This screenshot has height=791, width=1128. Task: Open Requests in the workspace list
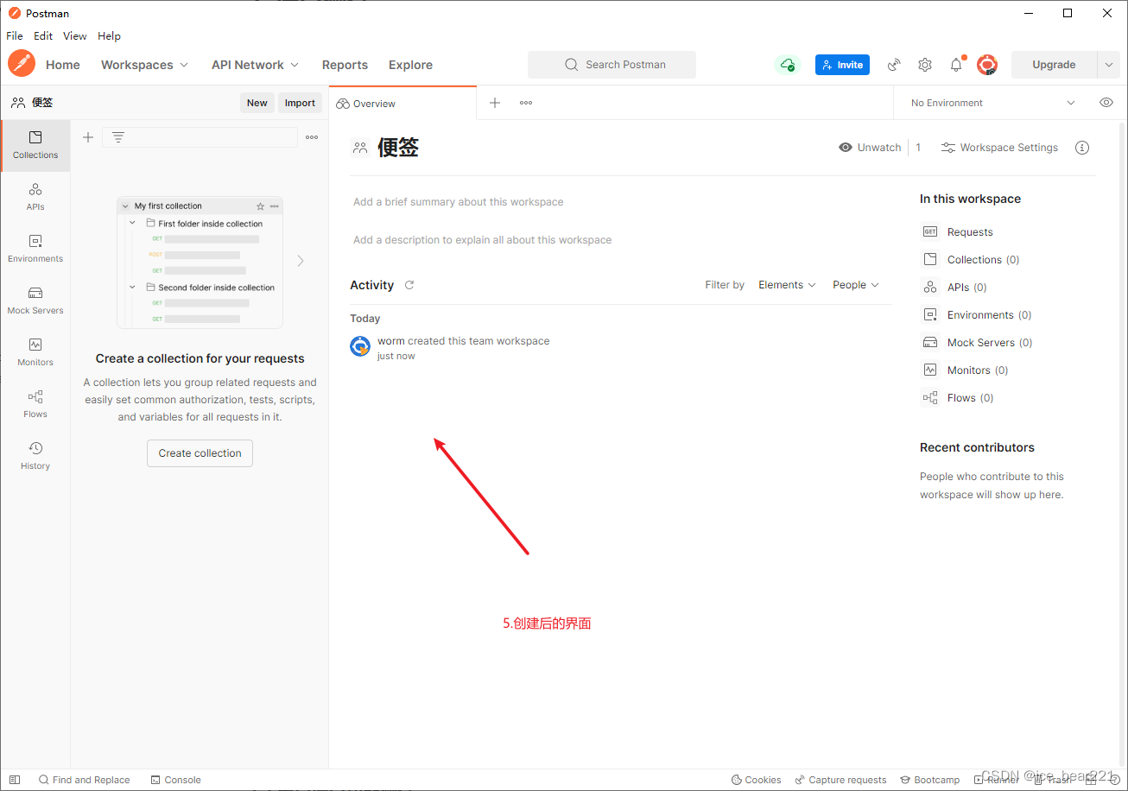click(958, 232)
